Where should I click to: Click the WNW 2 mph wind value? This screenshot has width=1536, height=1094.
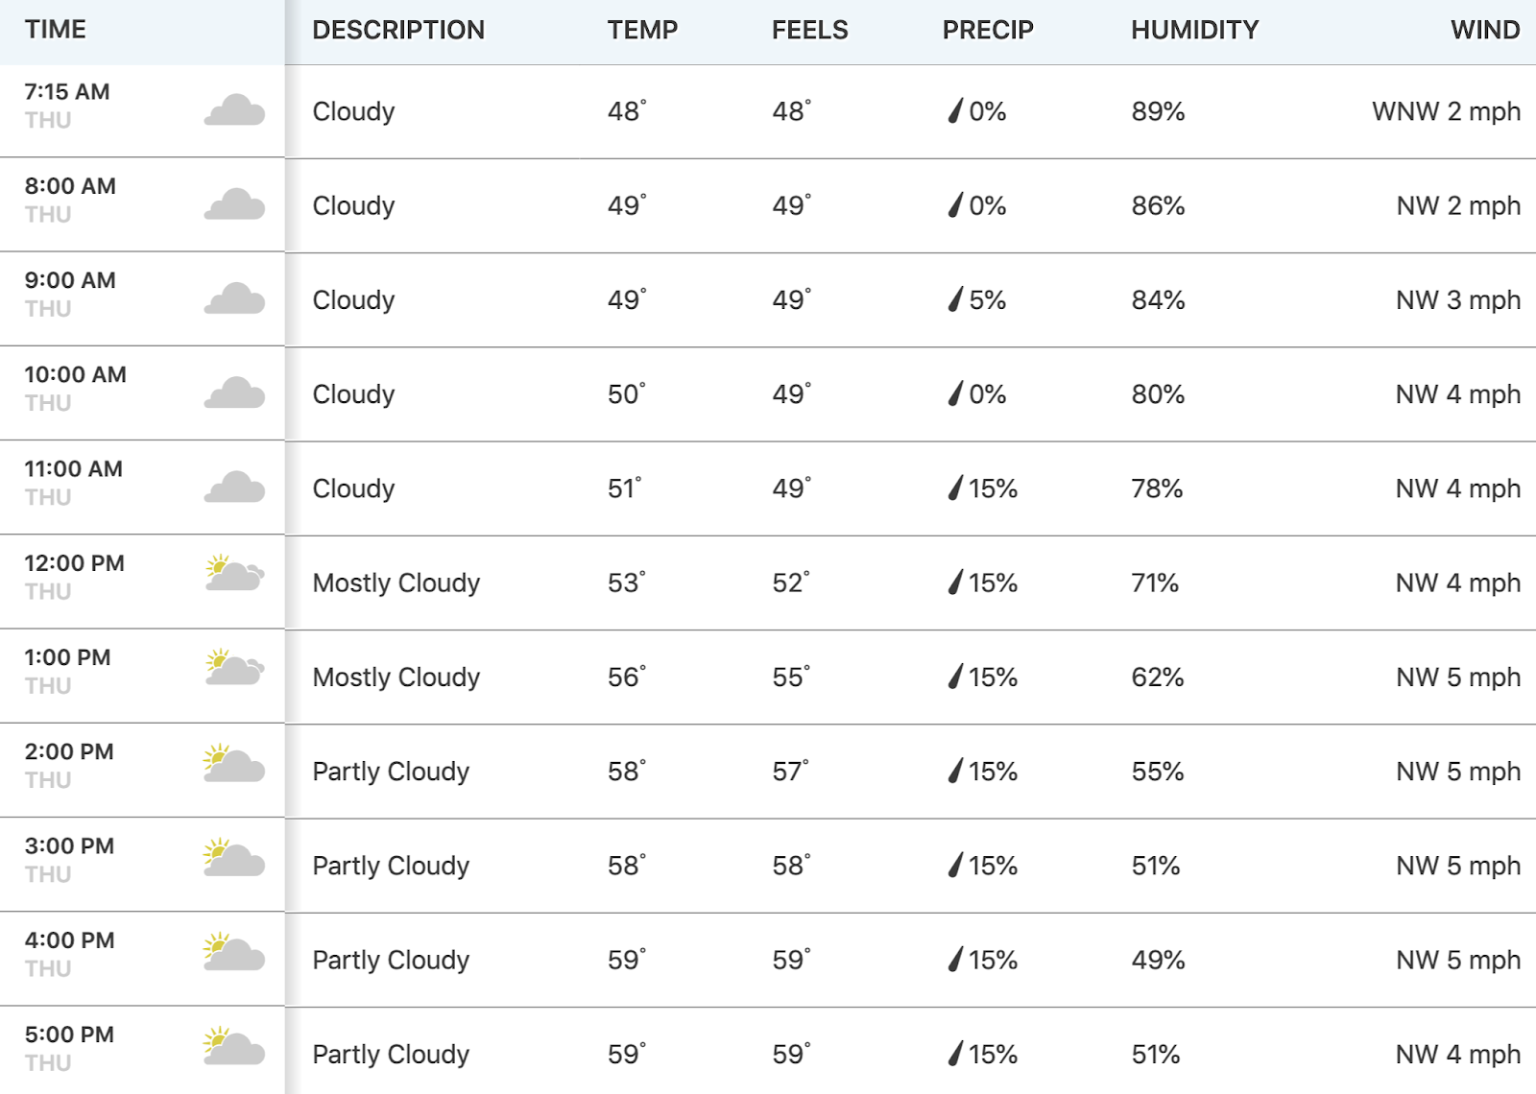click(x=1446, y=111)
